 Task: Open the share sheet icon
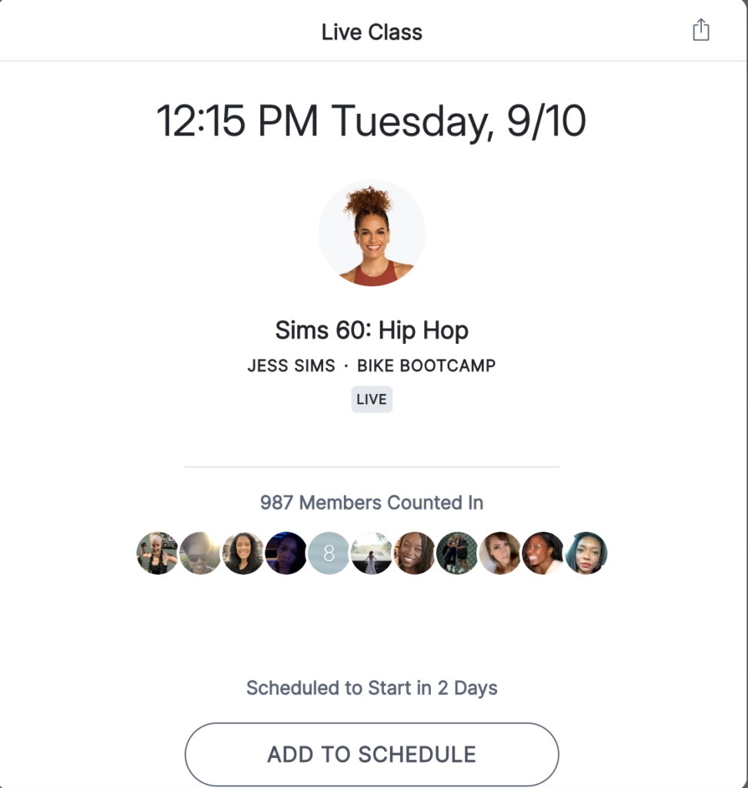tap(700, 29)
